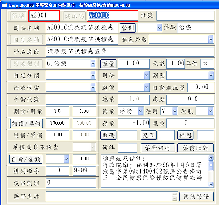Click the 交互 interaction button

coord(149,135)
